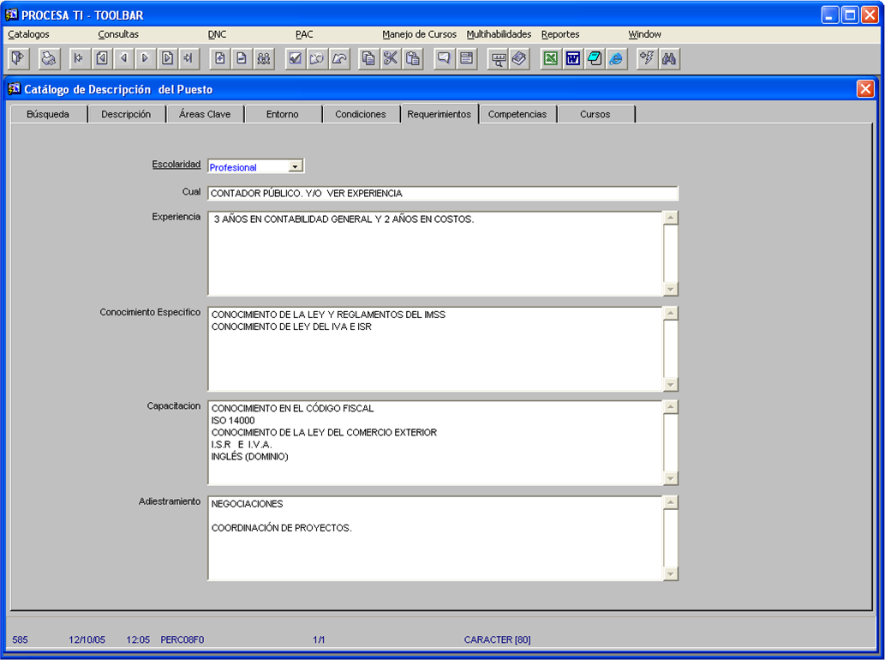Go to first record using toolbar arrow
This screenshot has width=885, height=660.
click(80, 58)
